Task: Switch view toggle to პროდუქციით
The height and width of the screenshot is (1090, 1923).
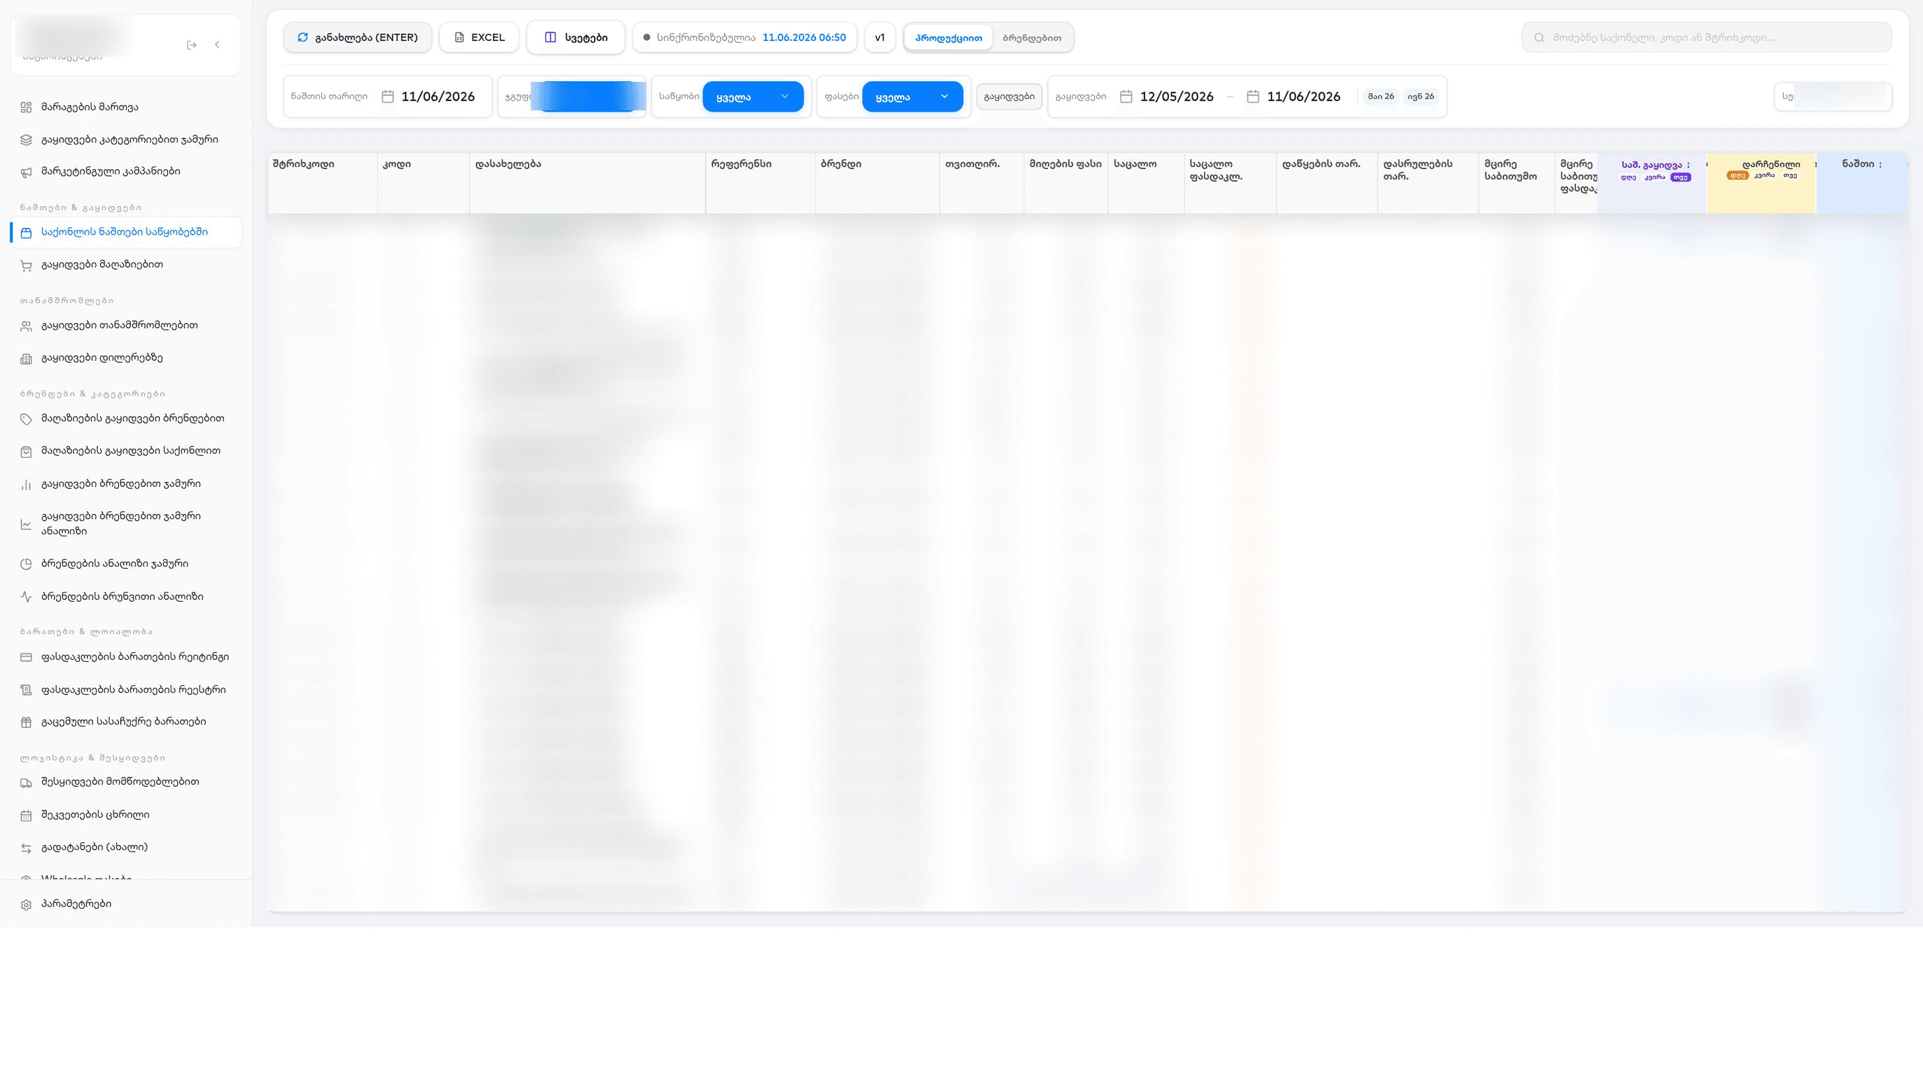Action: [948, 38]
